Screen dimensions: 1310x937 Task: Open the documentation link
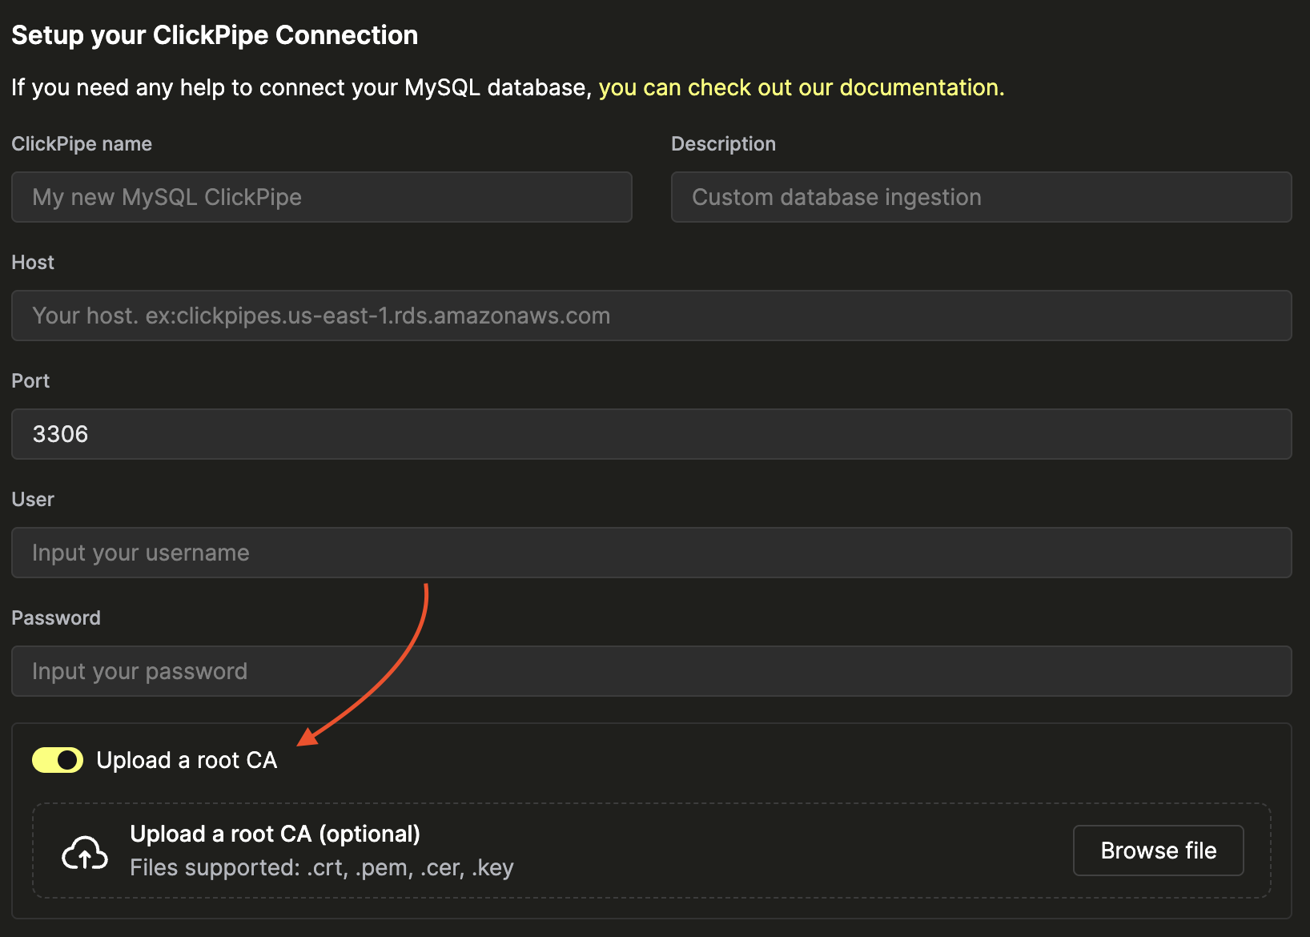tap(801, 87)
